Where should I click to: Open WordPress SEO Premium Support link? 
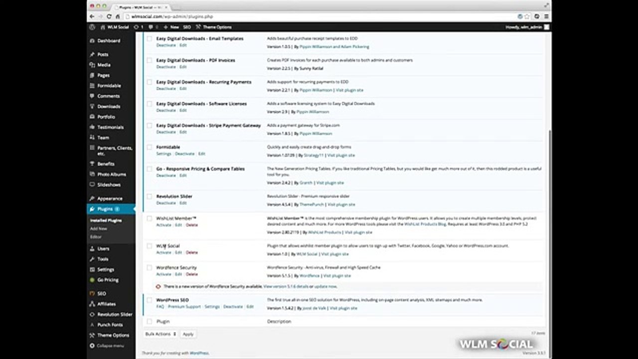184,307
